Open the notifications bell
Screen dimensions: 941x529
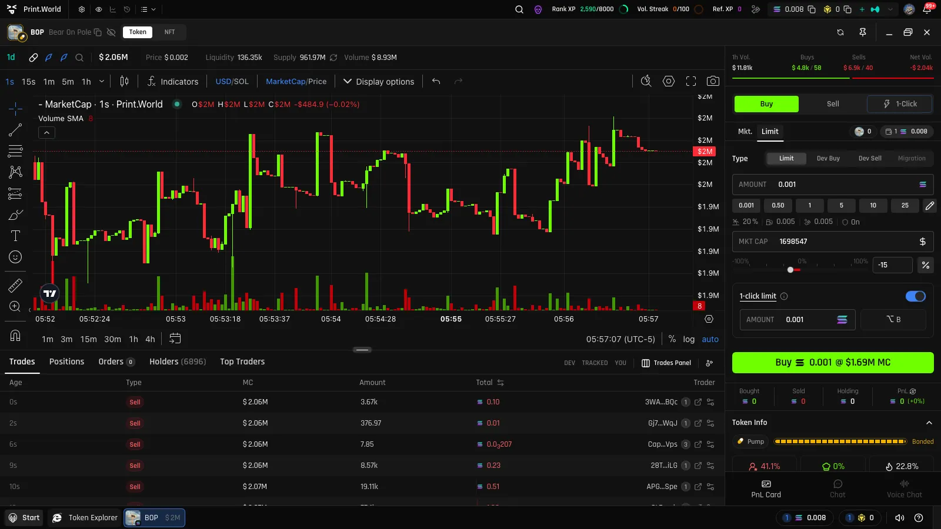tap(927, 9)
